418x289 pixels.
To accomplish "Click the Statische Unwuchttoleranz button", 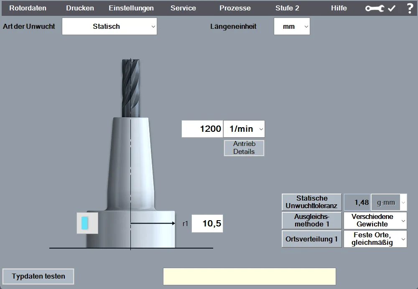I will tap(312, 202).
